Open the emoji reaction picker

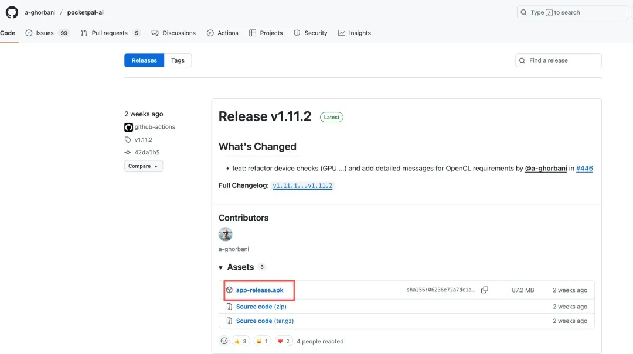coord(224,341)
